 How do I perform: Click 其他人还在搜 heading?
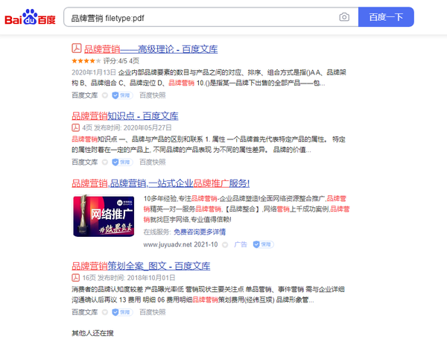[x=92, y=333]
